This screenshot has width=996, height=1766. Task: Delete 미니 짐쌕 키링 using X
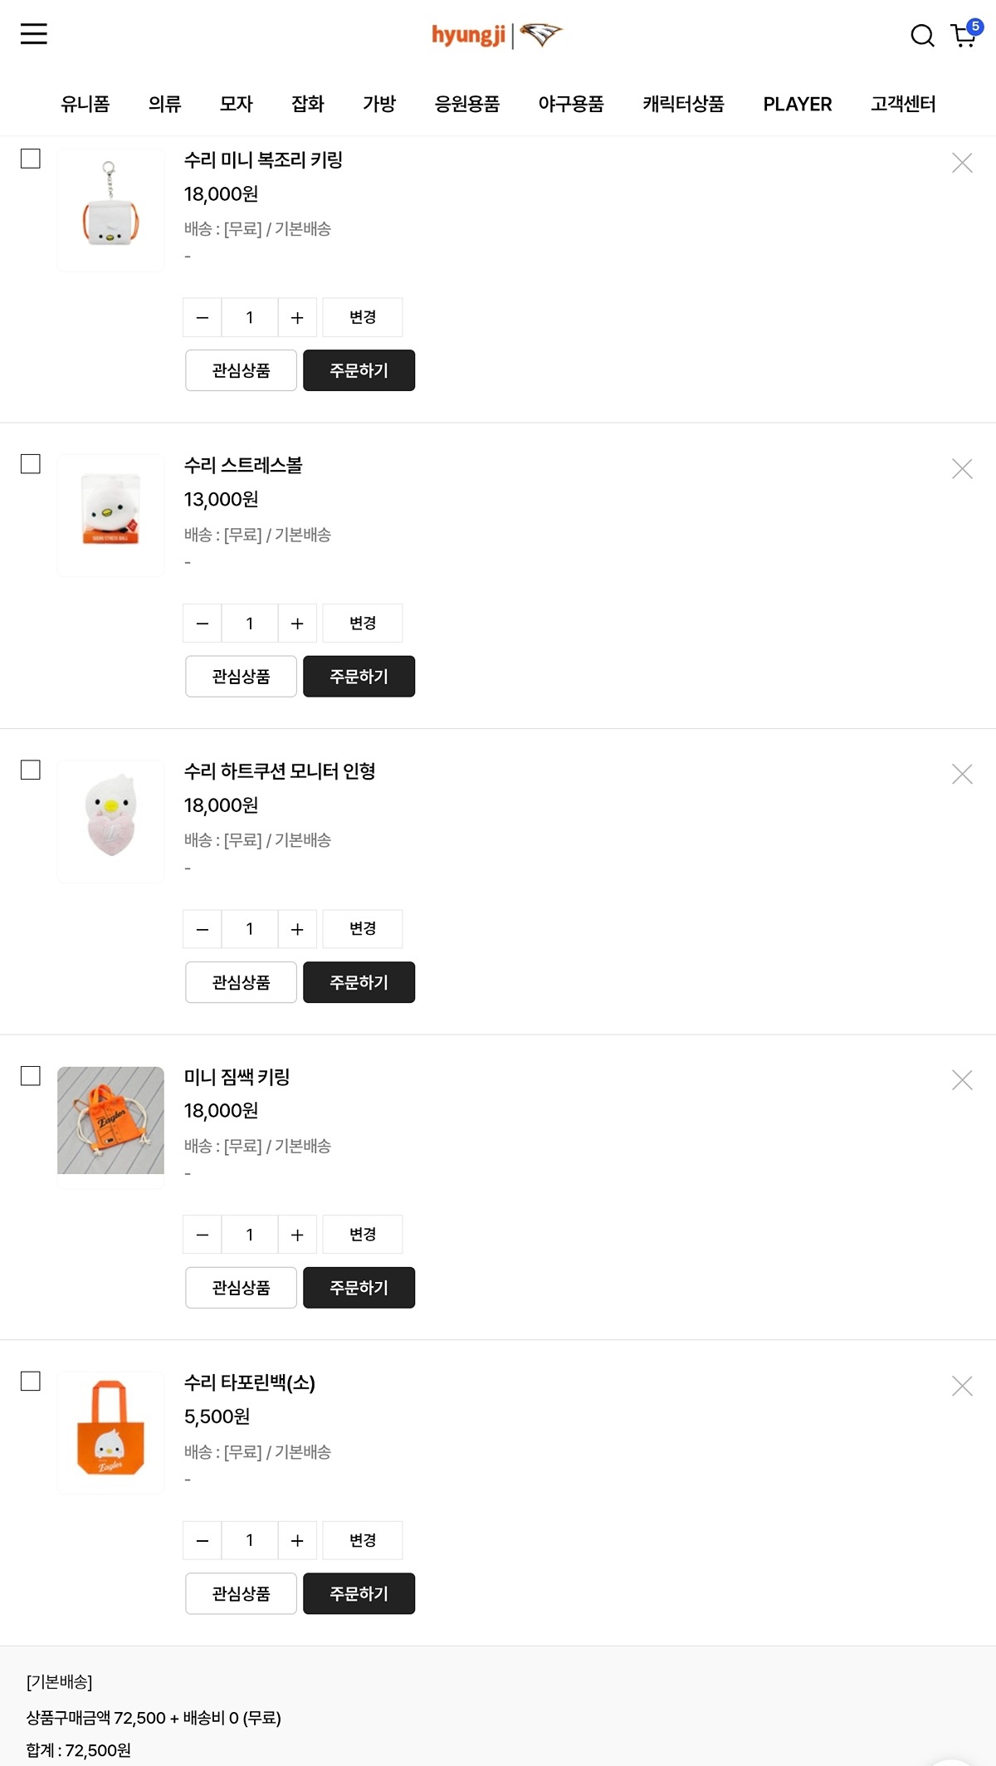(x=962, y=1080)
